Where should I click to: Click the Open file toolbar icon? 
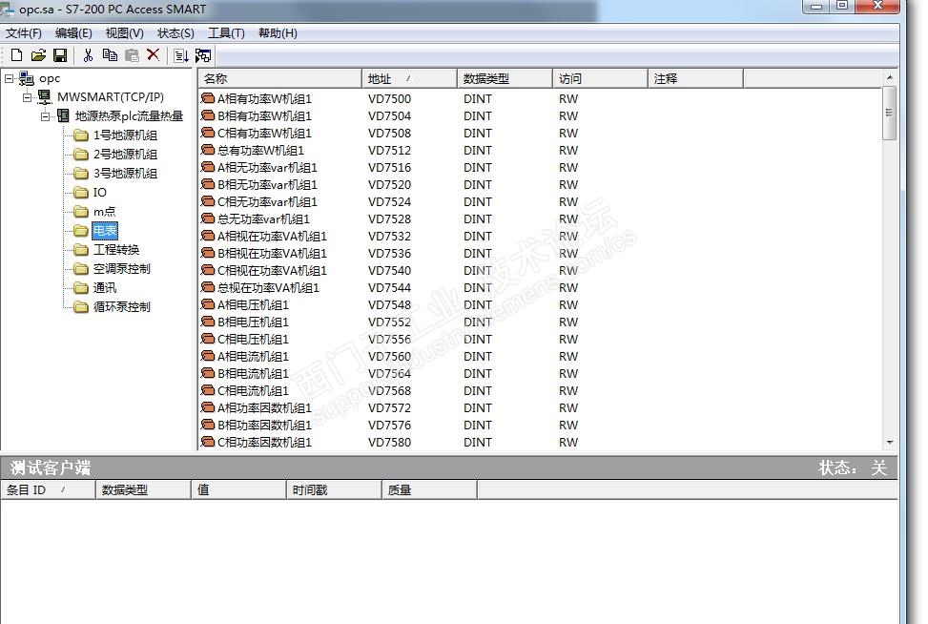pos(38,55)
